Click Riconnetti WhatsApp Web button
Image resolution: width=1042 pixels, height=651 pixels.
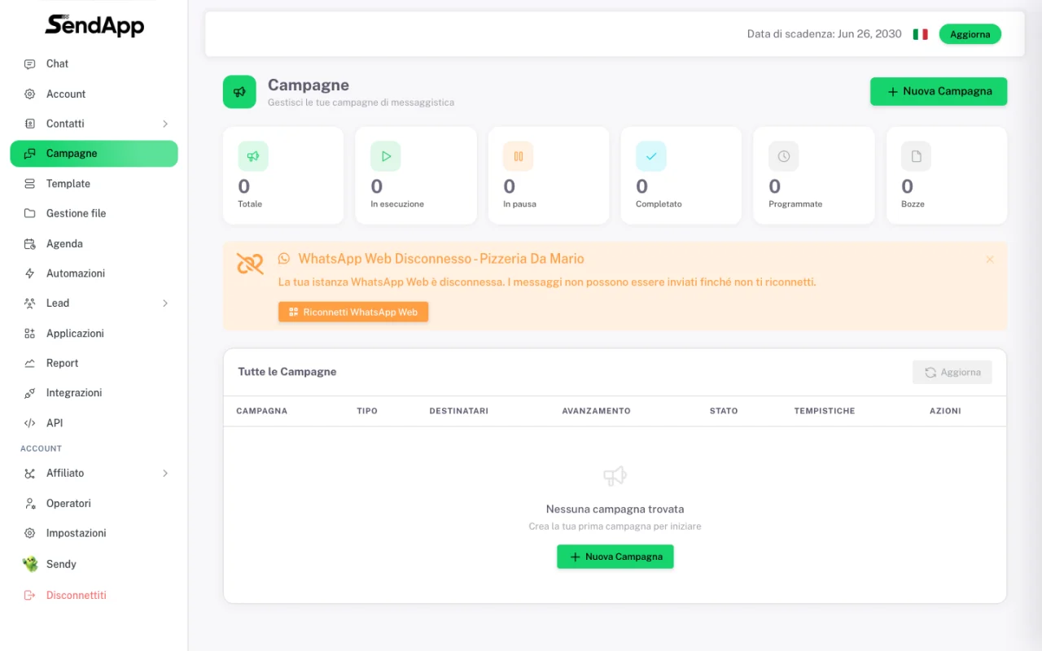click(353, 312)
